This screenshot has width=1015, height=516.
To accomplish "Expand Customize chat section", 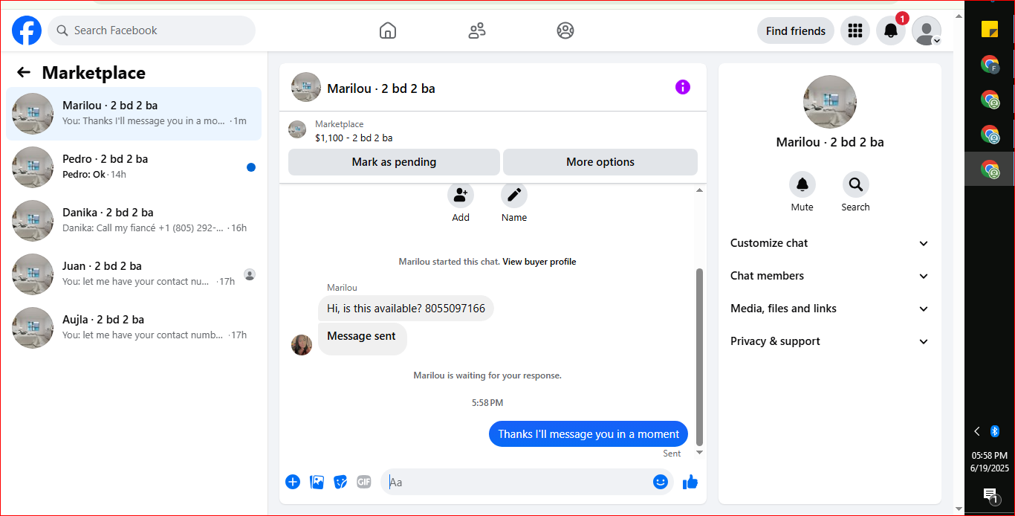I will [830, 243].
